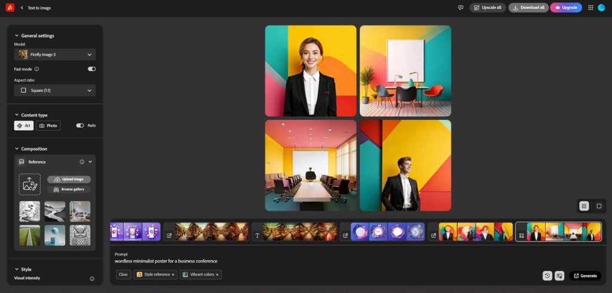Open prompt history icon
612x293 pixels.
click(x=547, y=276)
